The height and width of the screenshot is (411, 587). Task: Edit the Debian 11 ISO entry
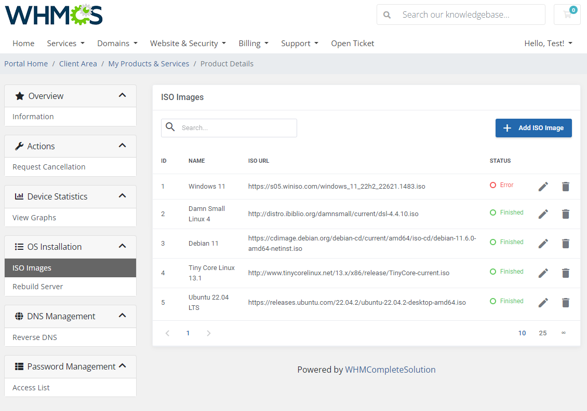[x=543, y=244]
